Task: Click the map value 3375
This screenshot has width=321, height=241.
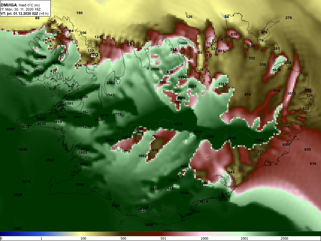Action: pos(178,124)
